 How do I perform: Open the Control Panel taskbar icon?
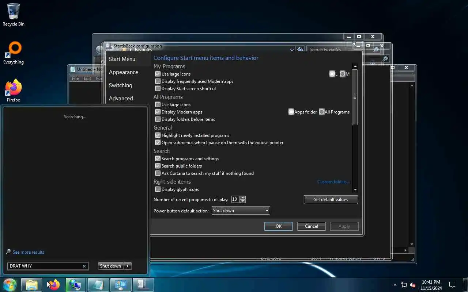pyautogui.click(x=121, y=285)
